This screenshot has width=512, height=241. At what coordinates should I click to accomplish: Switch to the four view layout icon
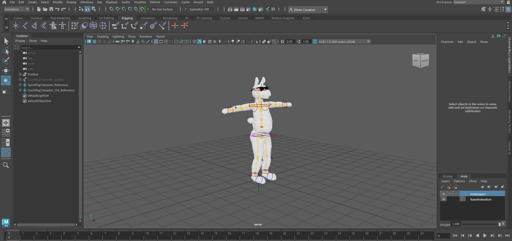click(x=6, y=133)
